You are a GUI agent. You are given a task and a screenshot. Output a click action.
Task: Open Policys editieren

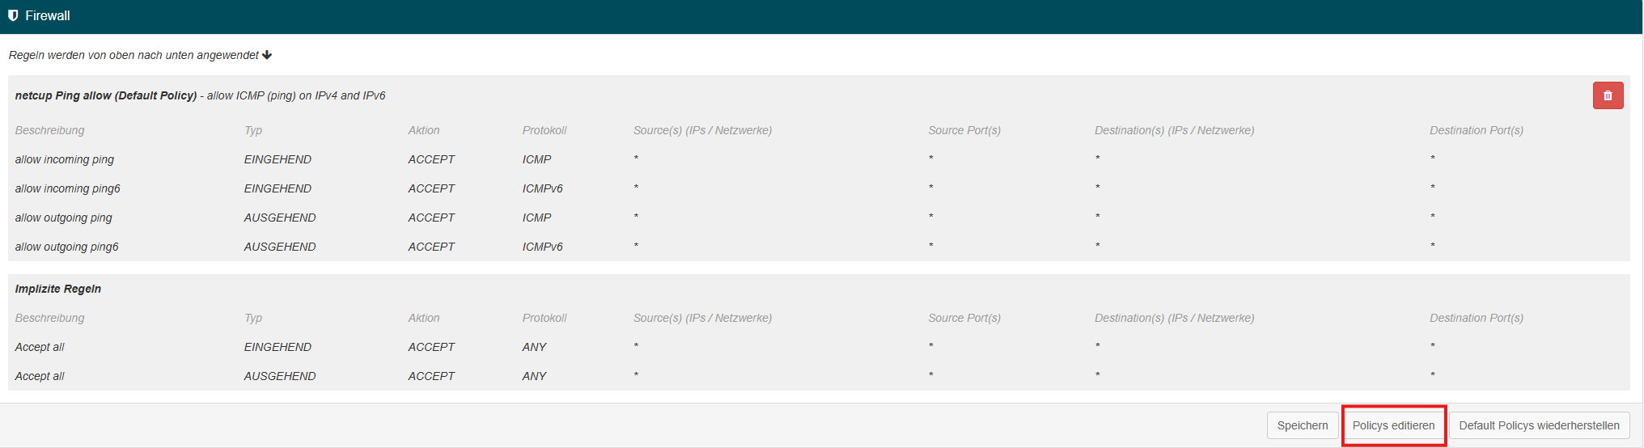point(1393,425)
